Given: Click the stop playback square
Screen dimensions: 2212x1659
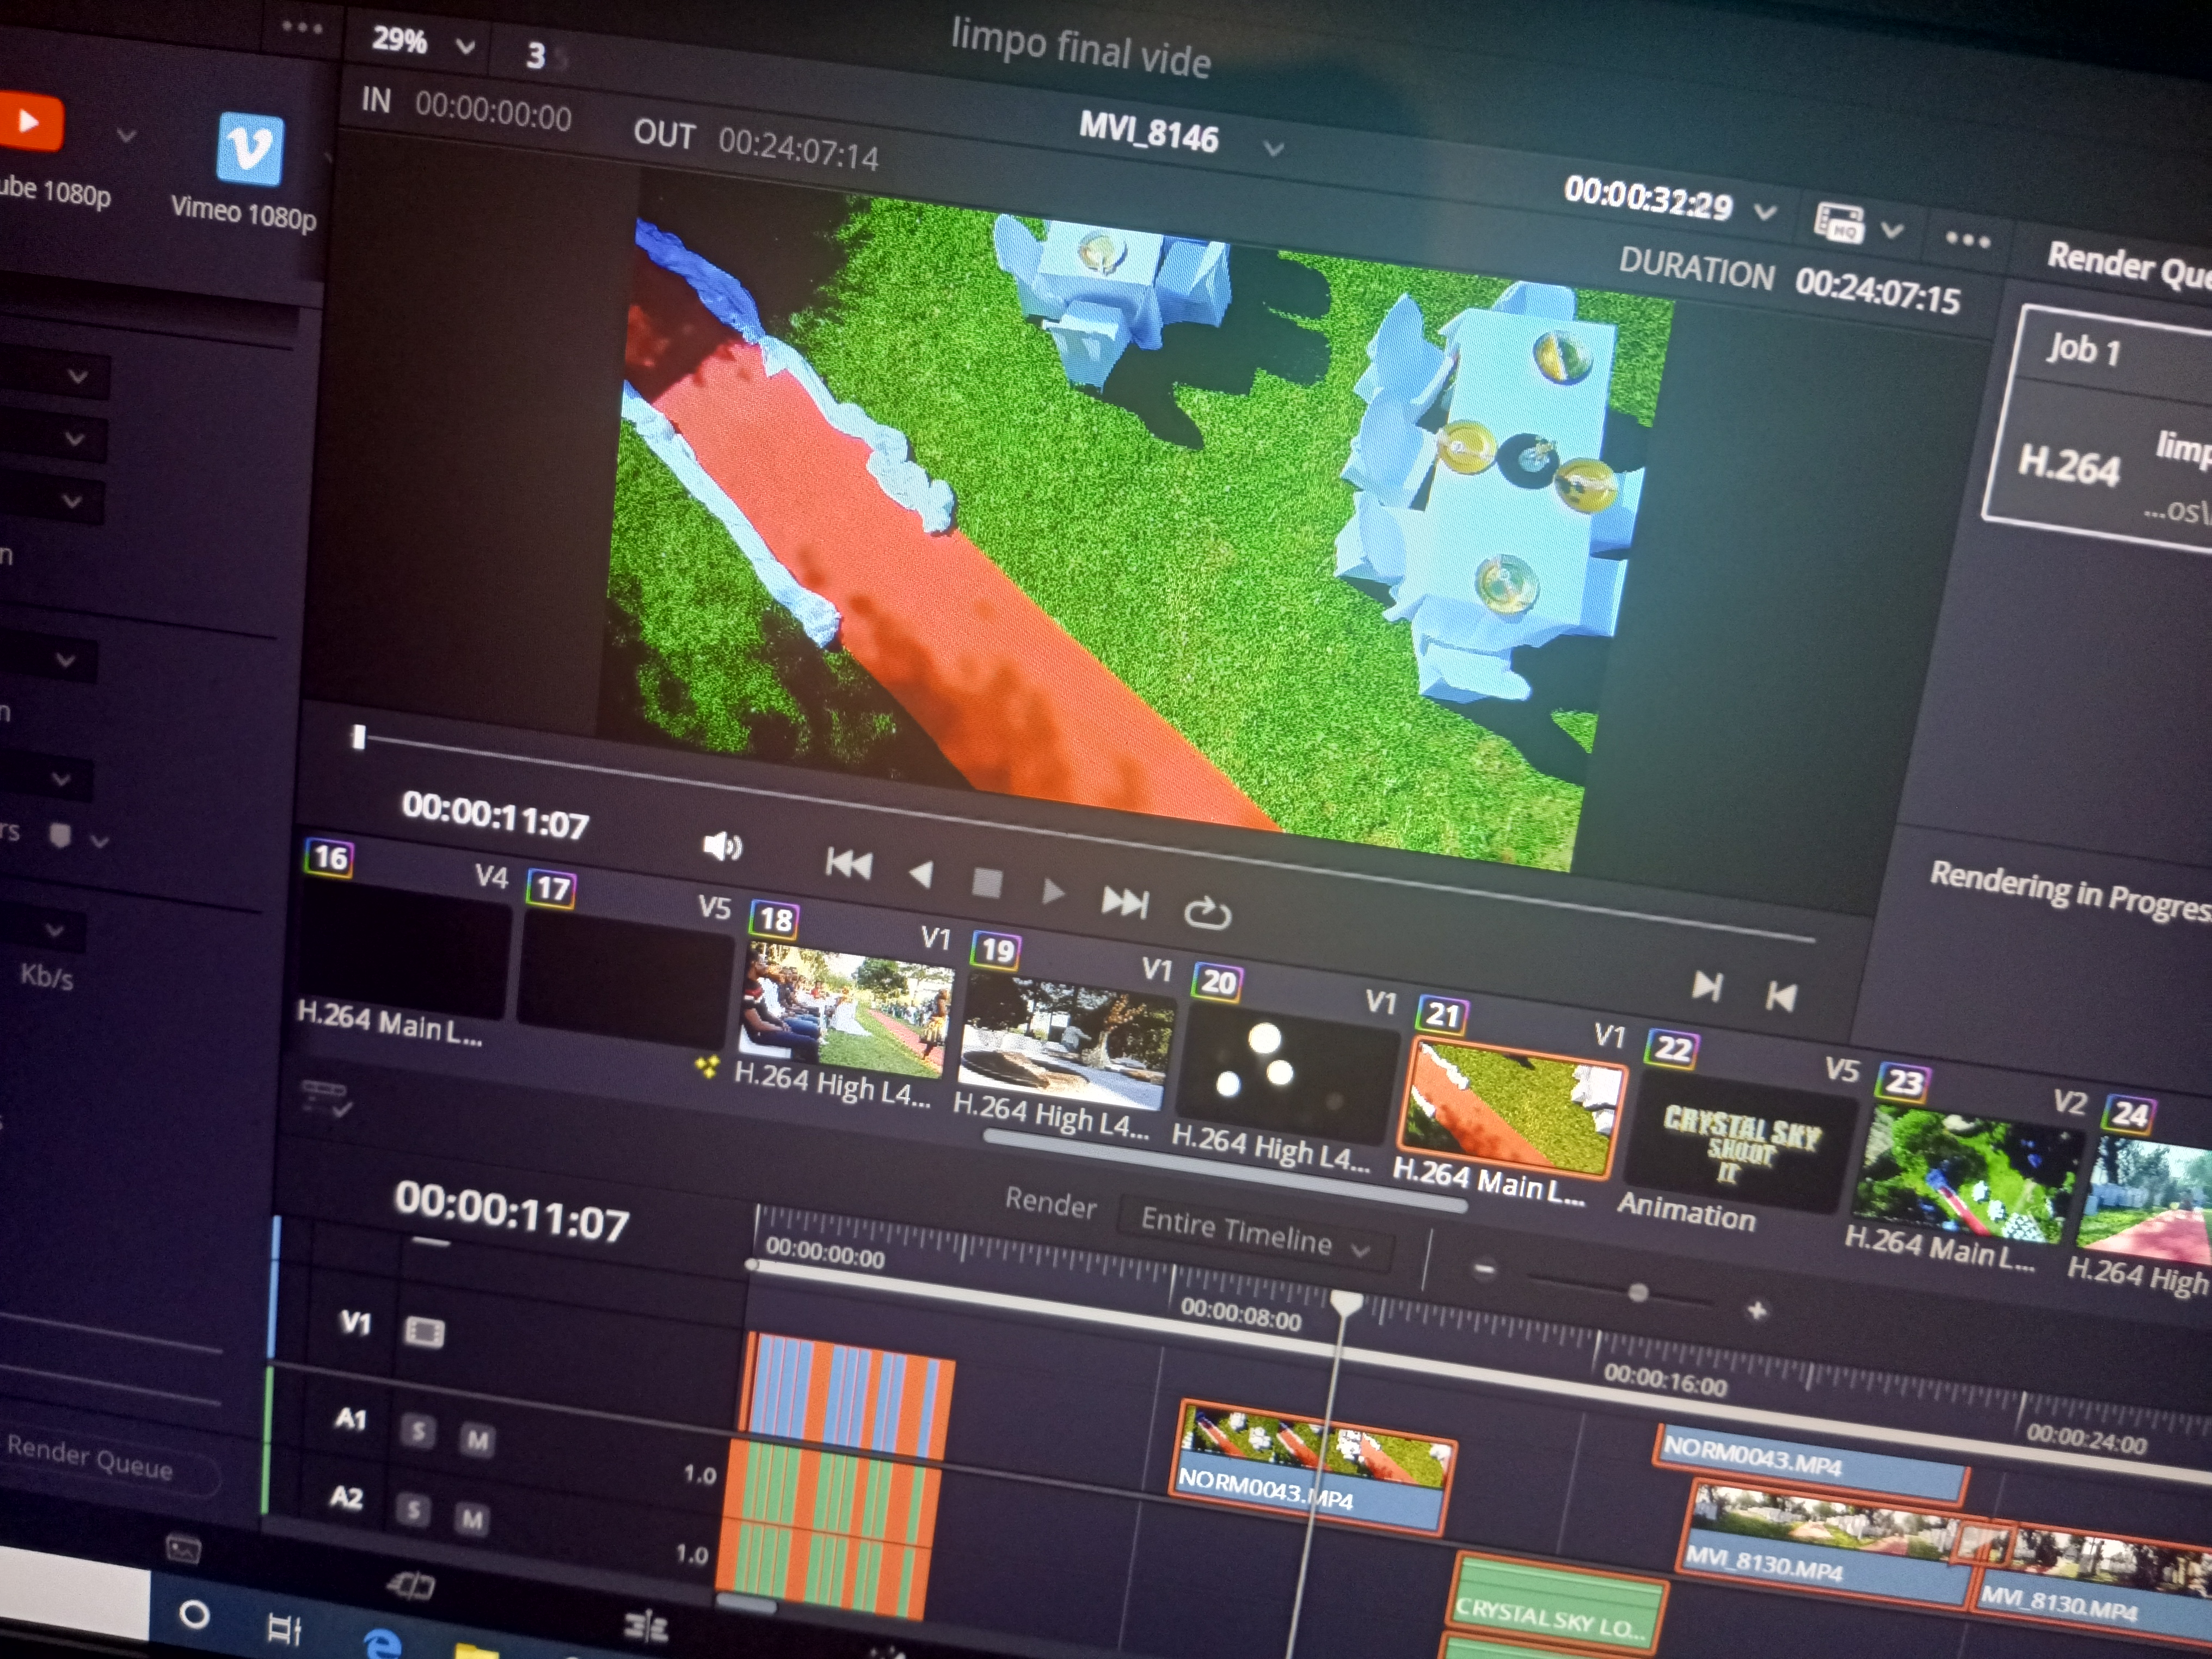Looking at the screenshot, I should pos(987,883).
